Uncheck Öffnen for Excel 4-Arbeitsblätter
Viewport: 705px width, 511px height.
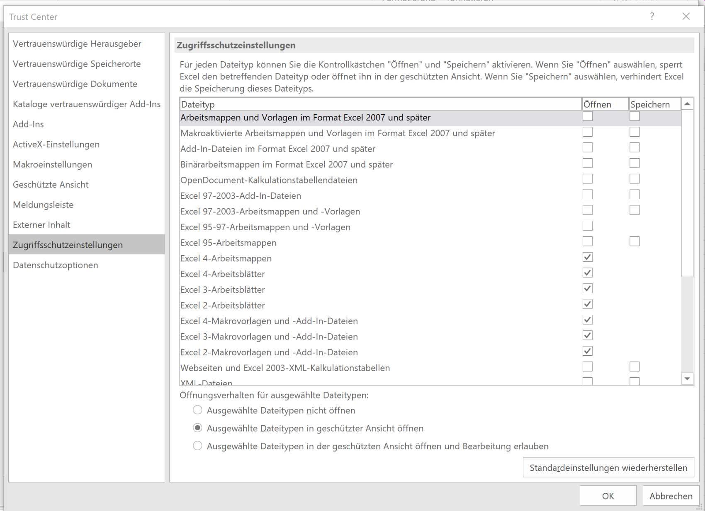pos(588,273)
